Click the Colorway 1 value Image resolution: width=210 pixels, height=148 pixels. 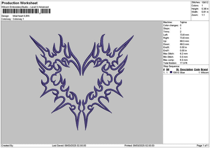coord(18,19)
